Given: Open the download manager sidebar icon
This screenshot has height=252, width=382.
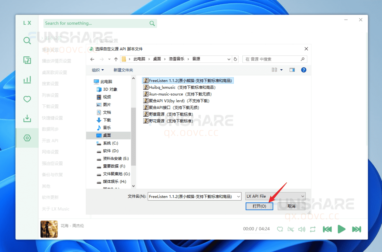Looking at the screenshot, I should tap(27, 118).
